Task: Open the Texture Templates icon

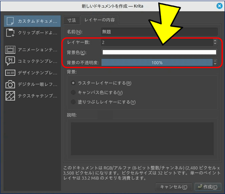Action: tap(10, 96)
